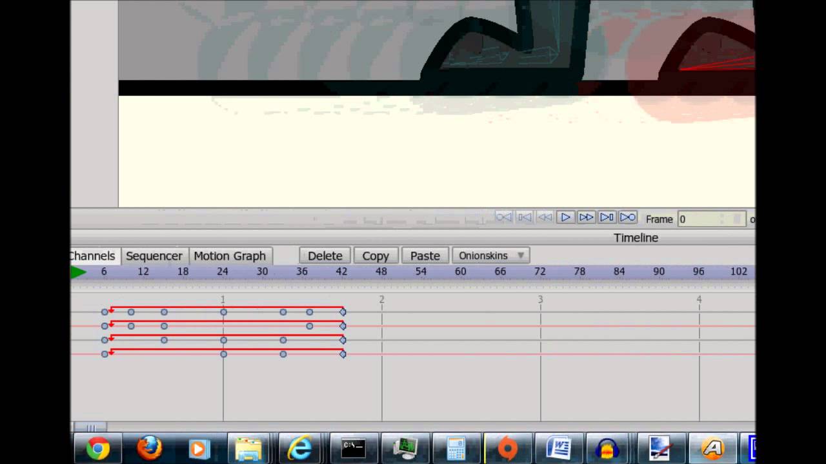
Task: Click the green playhead marker on the ruler
Action: coord(78,272)
